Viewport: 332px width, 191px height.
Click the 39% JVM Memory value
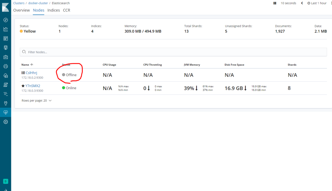(x=189, y=88)
